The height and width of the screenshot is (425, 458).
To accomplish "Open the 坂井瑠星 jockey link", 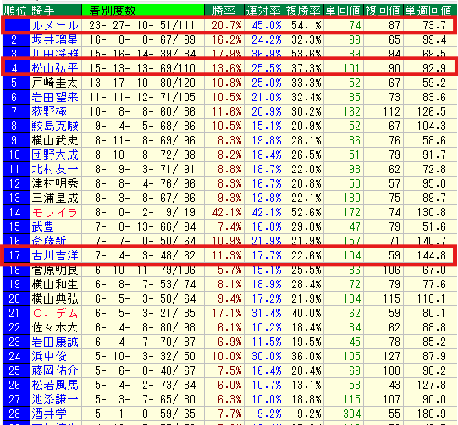I will point(55,40).
